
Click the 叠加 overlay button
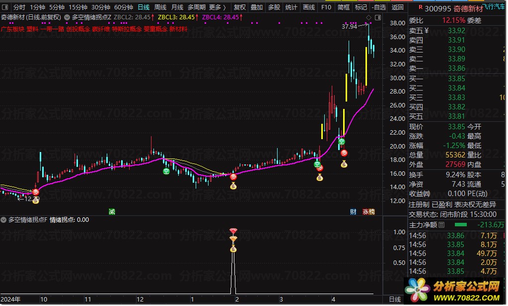pos(257,7)
